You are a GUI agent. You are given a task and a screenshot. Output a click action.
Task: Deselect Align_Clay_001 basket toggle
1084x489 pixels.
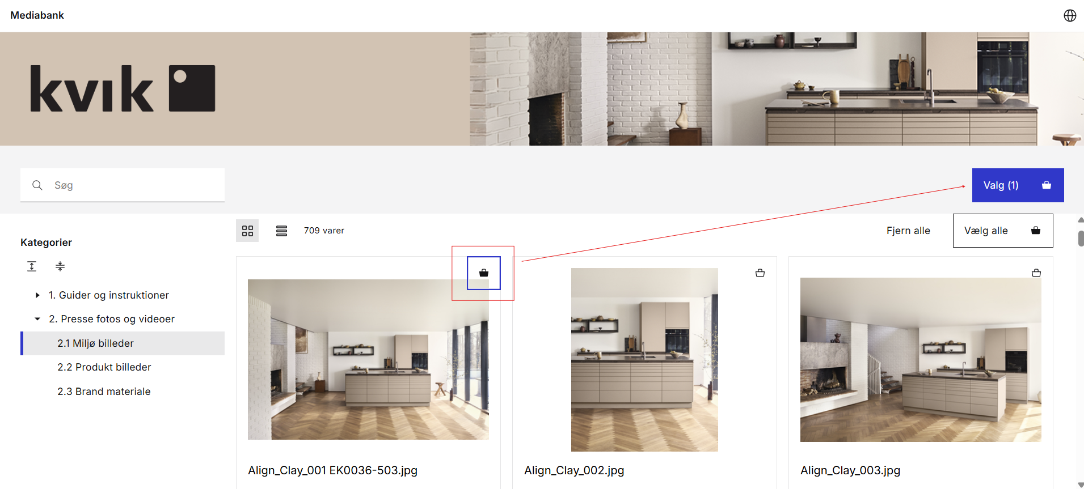click(x=484, y=273)
